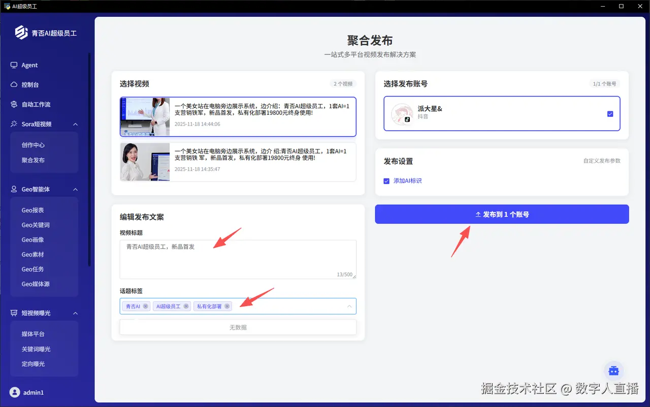Collapse the 话题标签 dropdown arrow

point(349,306)
